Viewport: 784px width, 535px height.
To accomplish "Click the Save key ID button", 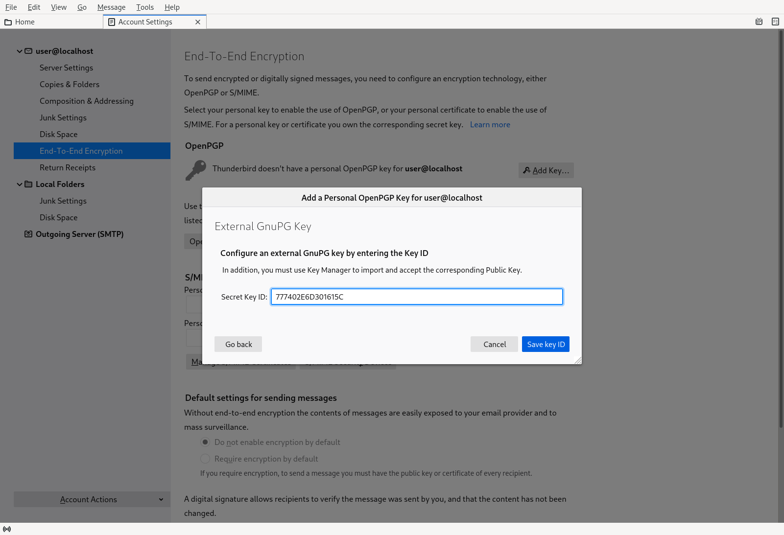I will tap(545, 344).
